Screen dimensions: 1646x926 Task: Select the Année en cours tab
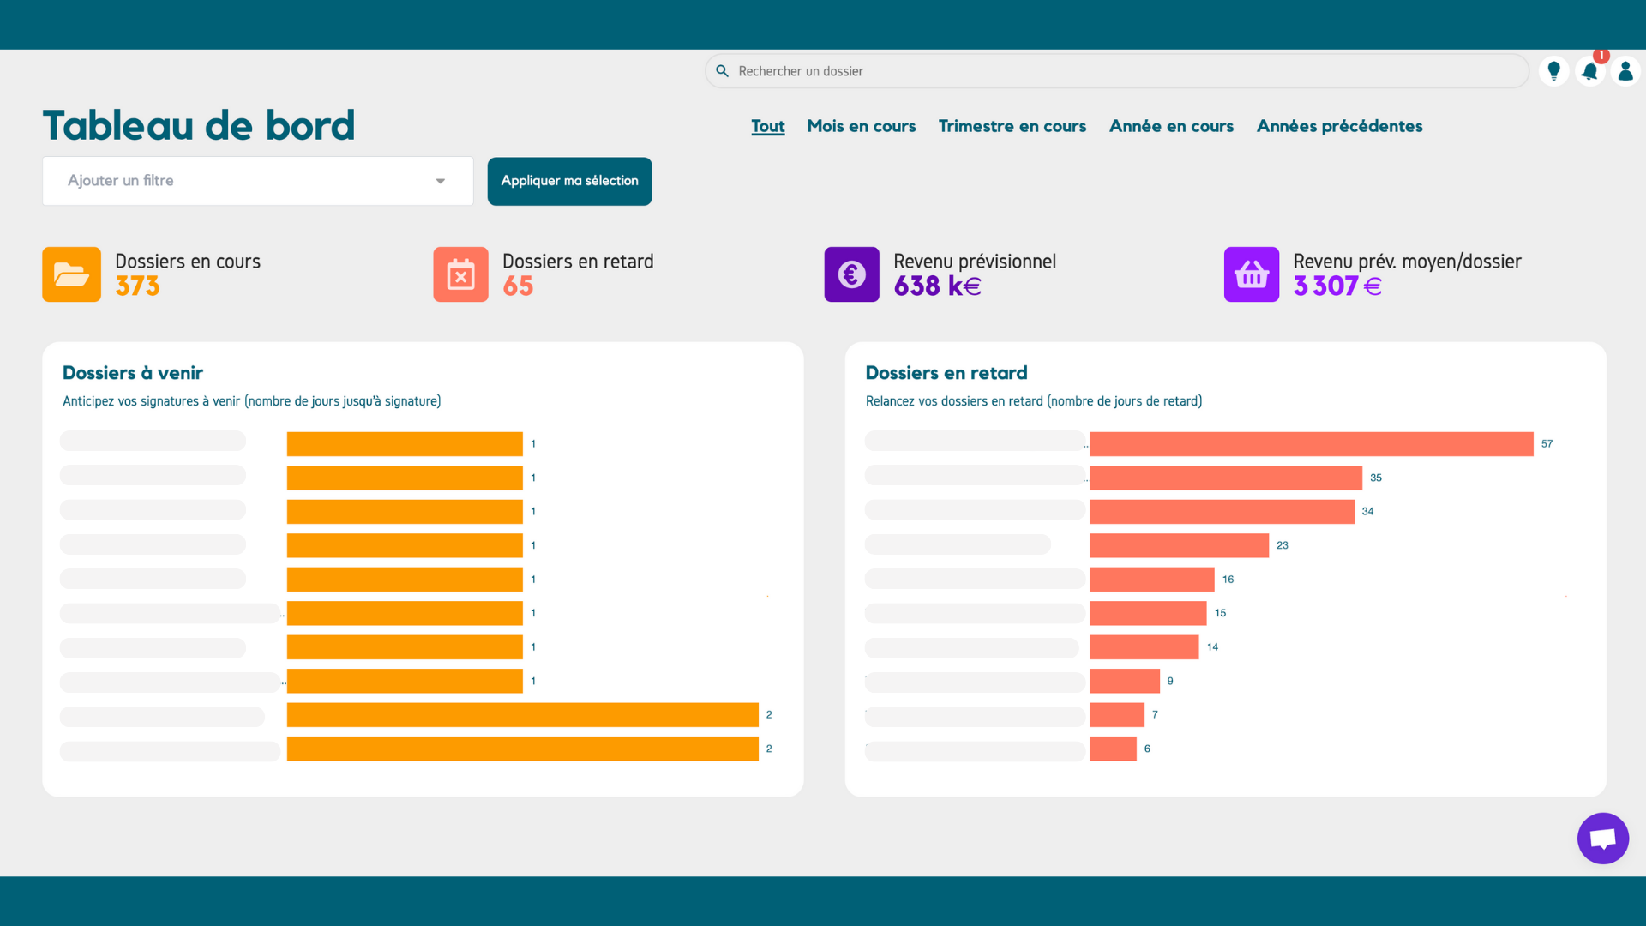point(1171,126)
